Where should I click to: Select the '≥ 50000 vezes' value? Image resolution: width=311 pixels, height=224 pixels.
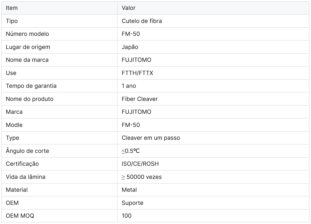click(142, 177)
